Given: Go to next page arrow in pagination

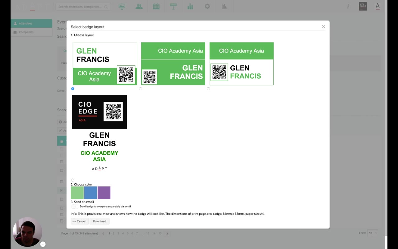Looking at the screenshot, I should pyautogui.click(x=167, y=233).
